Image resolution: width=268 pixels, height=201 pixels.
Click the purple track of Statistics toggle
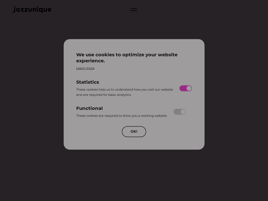183,88
